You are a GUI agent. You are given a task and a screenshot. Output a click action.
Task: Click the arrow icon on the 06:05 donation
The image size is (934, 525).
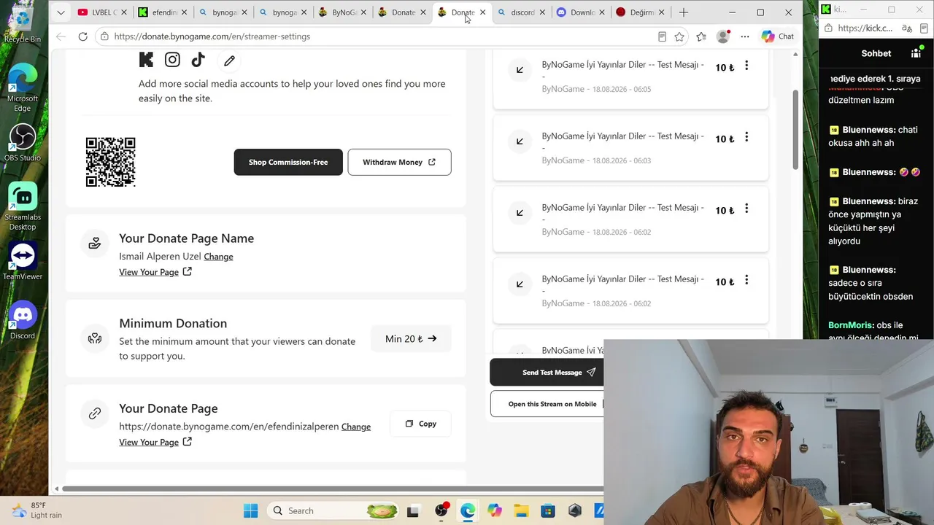[x=520, y=70]
